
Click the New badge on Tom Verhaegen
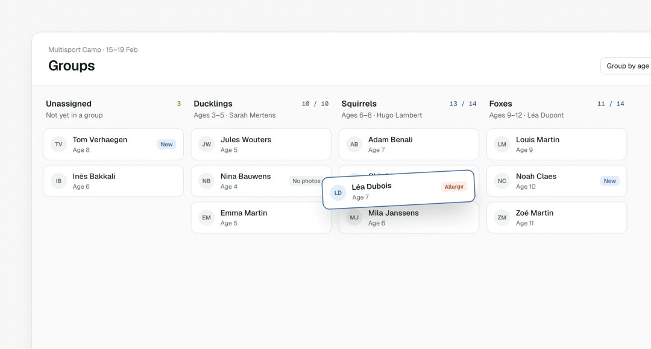pos(166,145)
